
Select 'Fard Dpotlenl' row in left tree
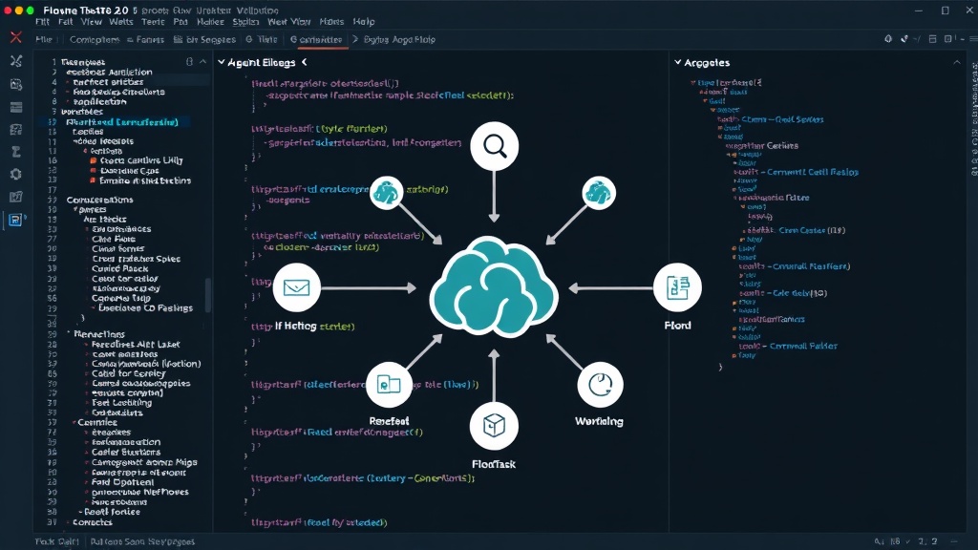(122, 482)
